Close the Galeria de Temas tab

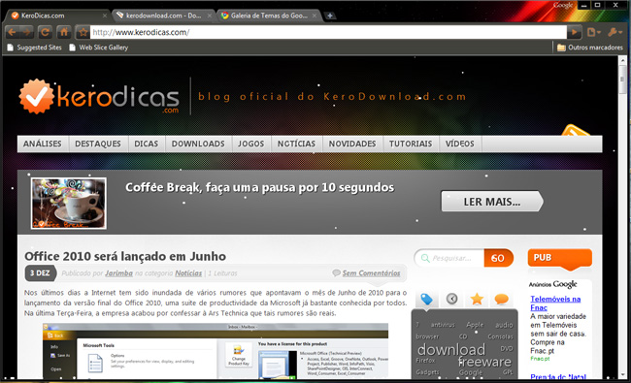pyautogui.click(x=315, y=16)
